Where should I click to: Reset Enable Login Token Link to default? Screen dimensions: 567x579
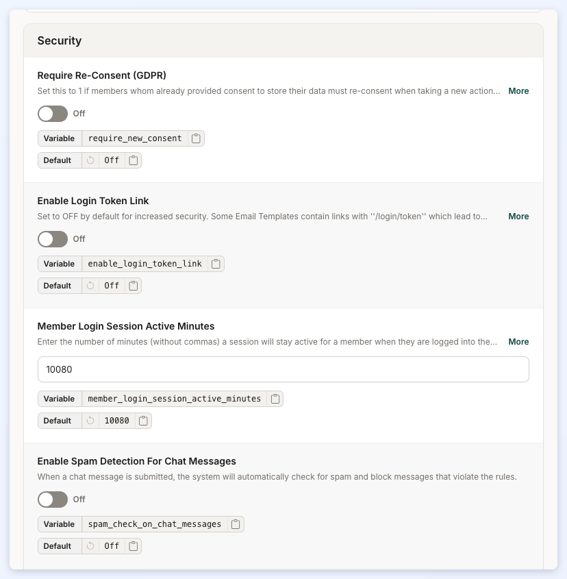[x=90, y=286]
